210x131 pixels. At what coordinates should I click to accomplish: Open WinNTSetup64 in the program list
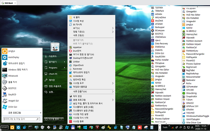(x=191, y=119)
